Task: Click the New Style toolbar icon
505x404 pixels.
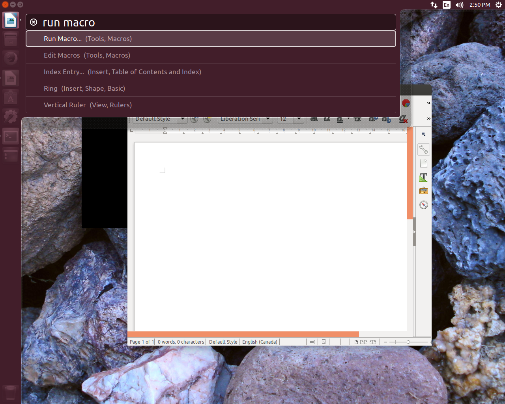Action: [x=207, y=119]
